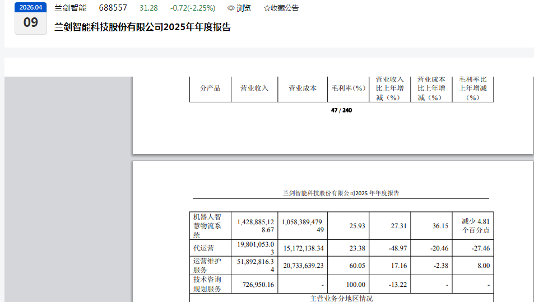Click the cell 减少 4.81 个百分点
This screenshot has height=302, width=534.
[x=475, y=226]
